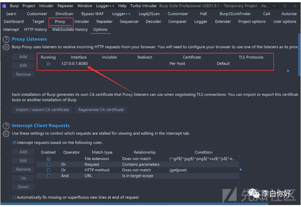Viewport: 301px width, 207px height.
Task: Click the Down rule button
Action: (23, 187)
